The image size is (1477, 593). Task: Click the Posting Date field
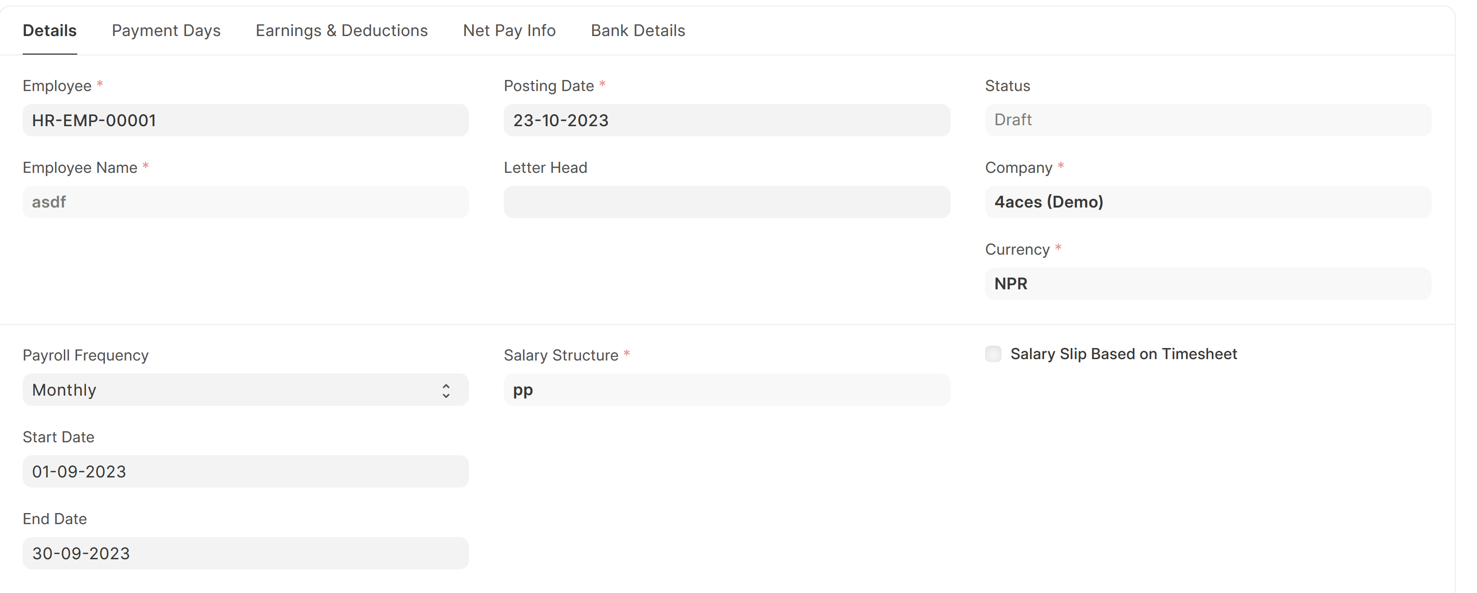pos(726,120)
